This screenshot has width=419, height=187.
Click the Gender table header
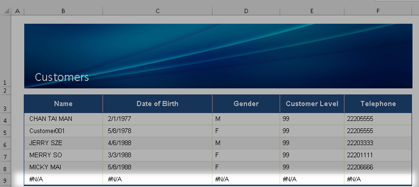[x=246, y=104]
